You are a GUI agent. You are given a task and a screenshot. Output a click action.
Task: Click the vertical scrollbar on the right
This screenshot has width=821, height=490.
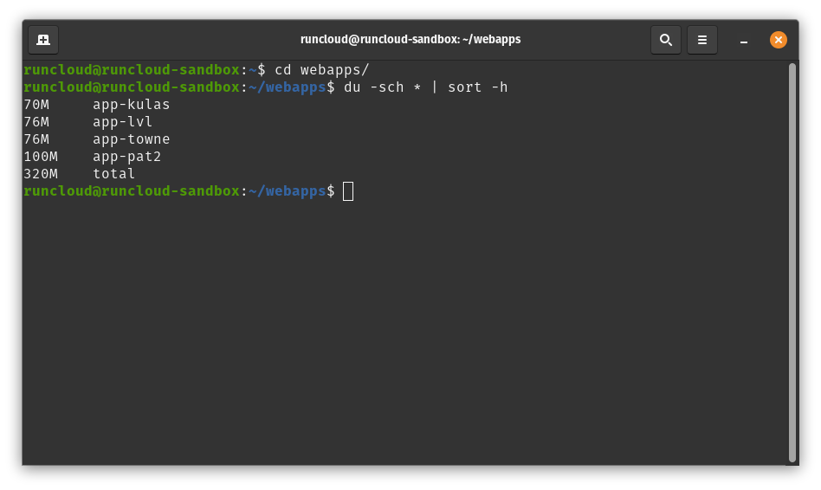tap(792, 263)
